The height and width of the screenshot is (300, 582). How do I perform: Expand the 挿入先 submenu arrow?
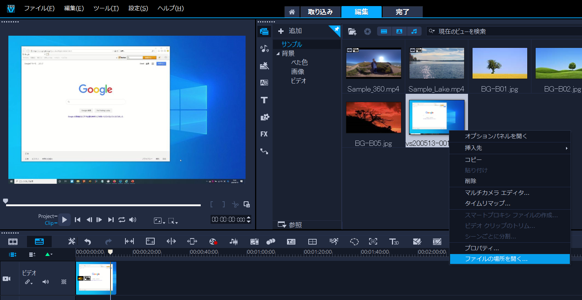566,148
